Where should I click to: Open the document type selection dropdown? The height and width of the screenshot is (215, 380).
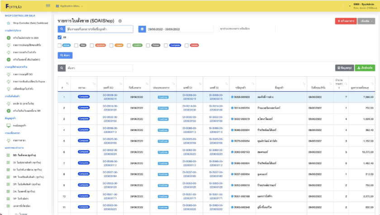click(247, 29)
